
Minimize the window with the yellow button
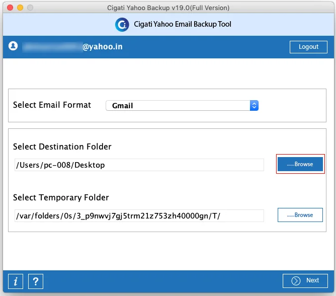pyautogui.click(x=20, y=8)
